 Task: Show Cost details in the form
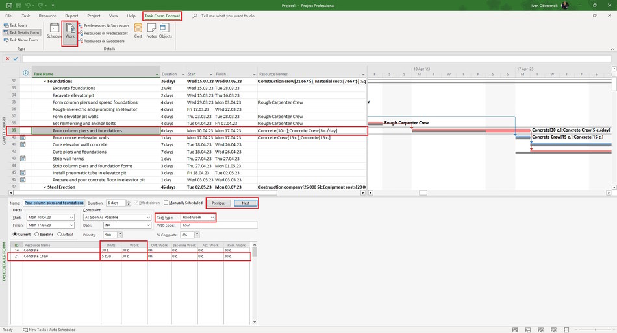click(138, 30)
